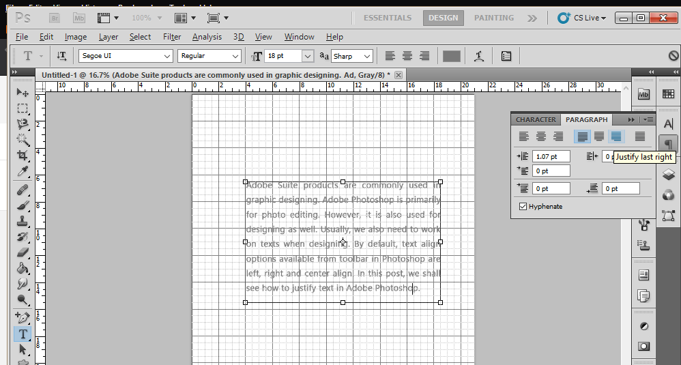Switch to Essentials workspace
The image size is (681, 365).
pyautogui.click(x=388, y=18)
